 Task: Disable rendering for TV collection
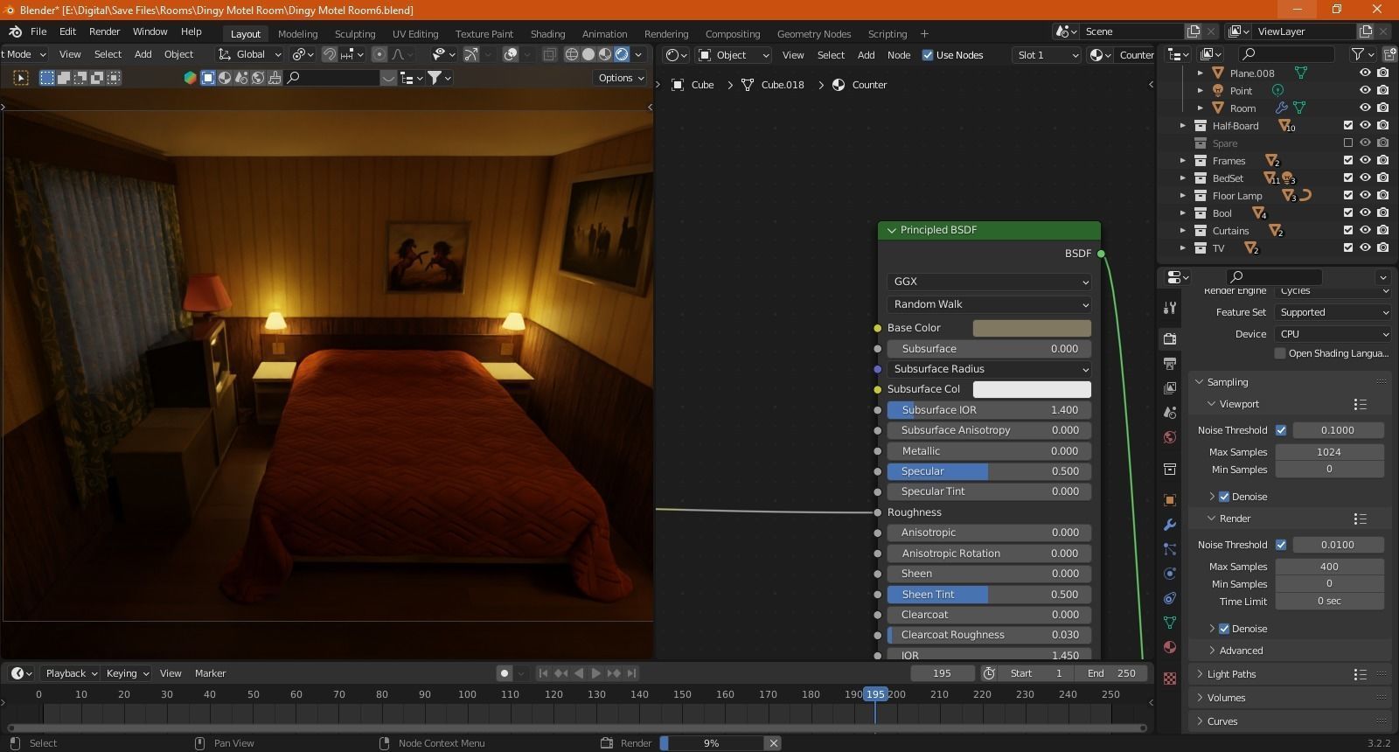click(x=1382, y=248)
